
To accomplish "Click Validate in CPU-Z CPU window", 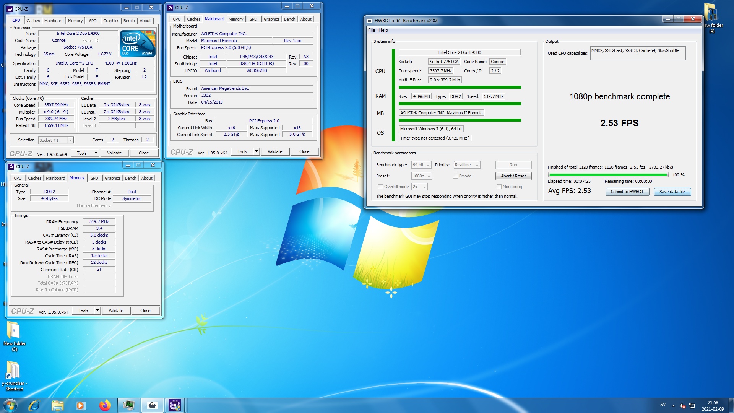I will click(x=114, y=153).
